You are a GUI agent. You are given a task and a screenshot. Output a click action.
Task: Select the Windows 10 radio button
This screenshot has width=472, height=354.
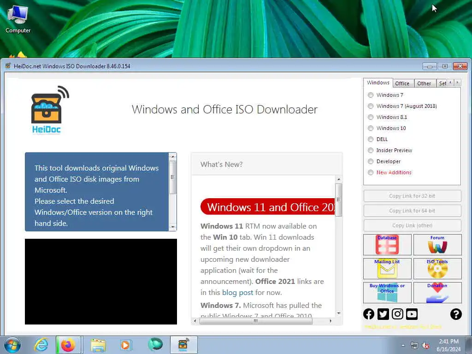[371, 128]
